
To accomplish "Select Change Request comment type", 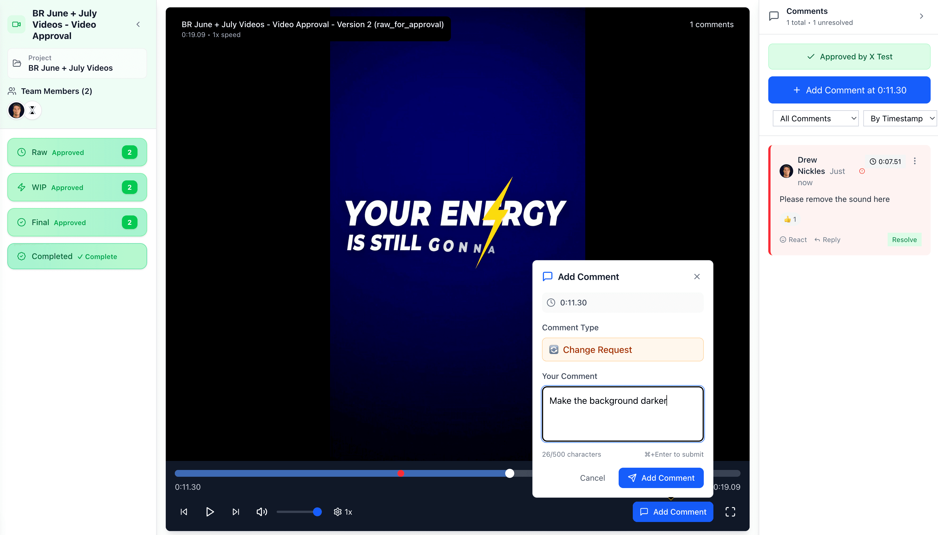I will coord(622,350).
